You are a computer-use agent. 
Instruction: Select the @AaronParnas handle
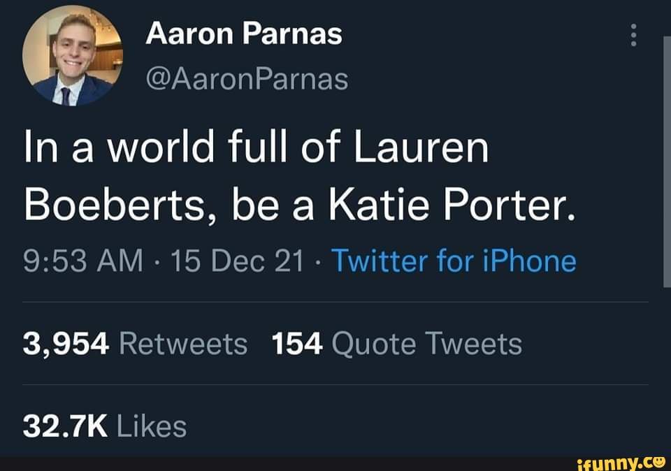pos(246,79)
